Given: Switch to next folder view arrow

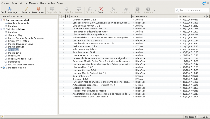Looking at the screenshot, I should point(56,17).
